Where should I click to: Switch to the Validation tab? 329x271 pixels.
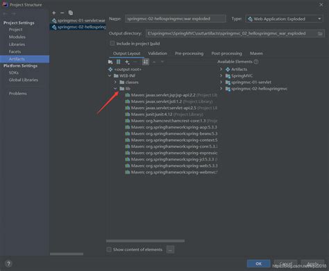point(158,54)
